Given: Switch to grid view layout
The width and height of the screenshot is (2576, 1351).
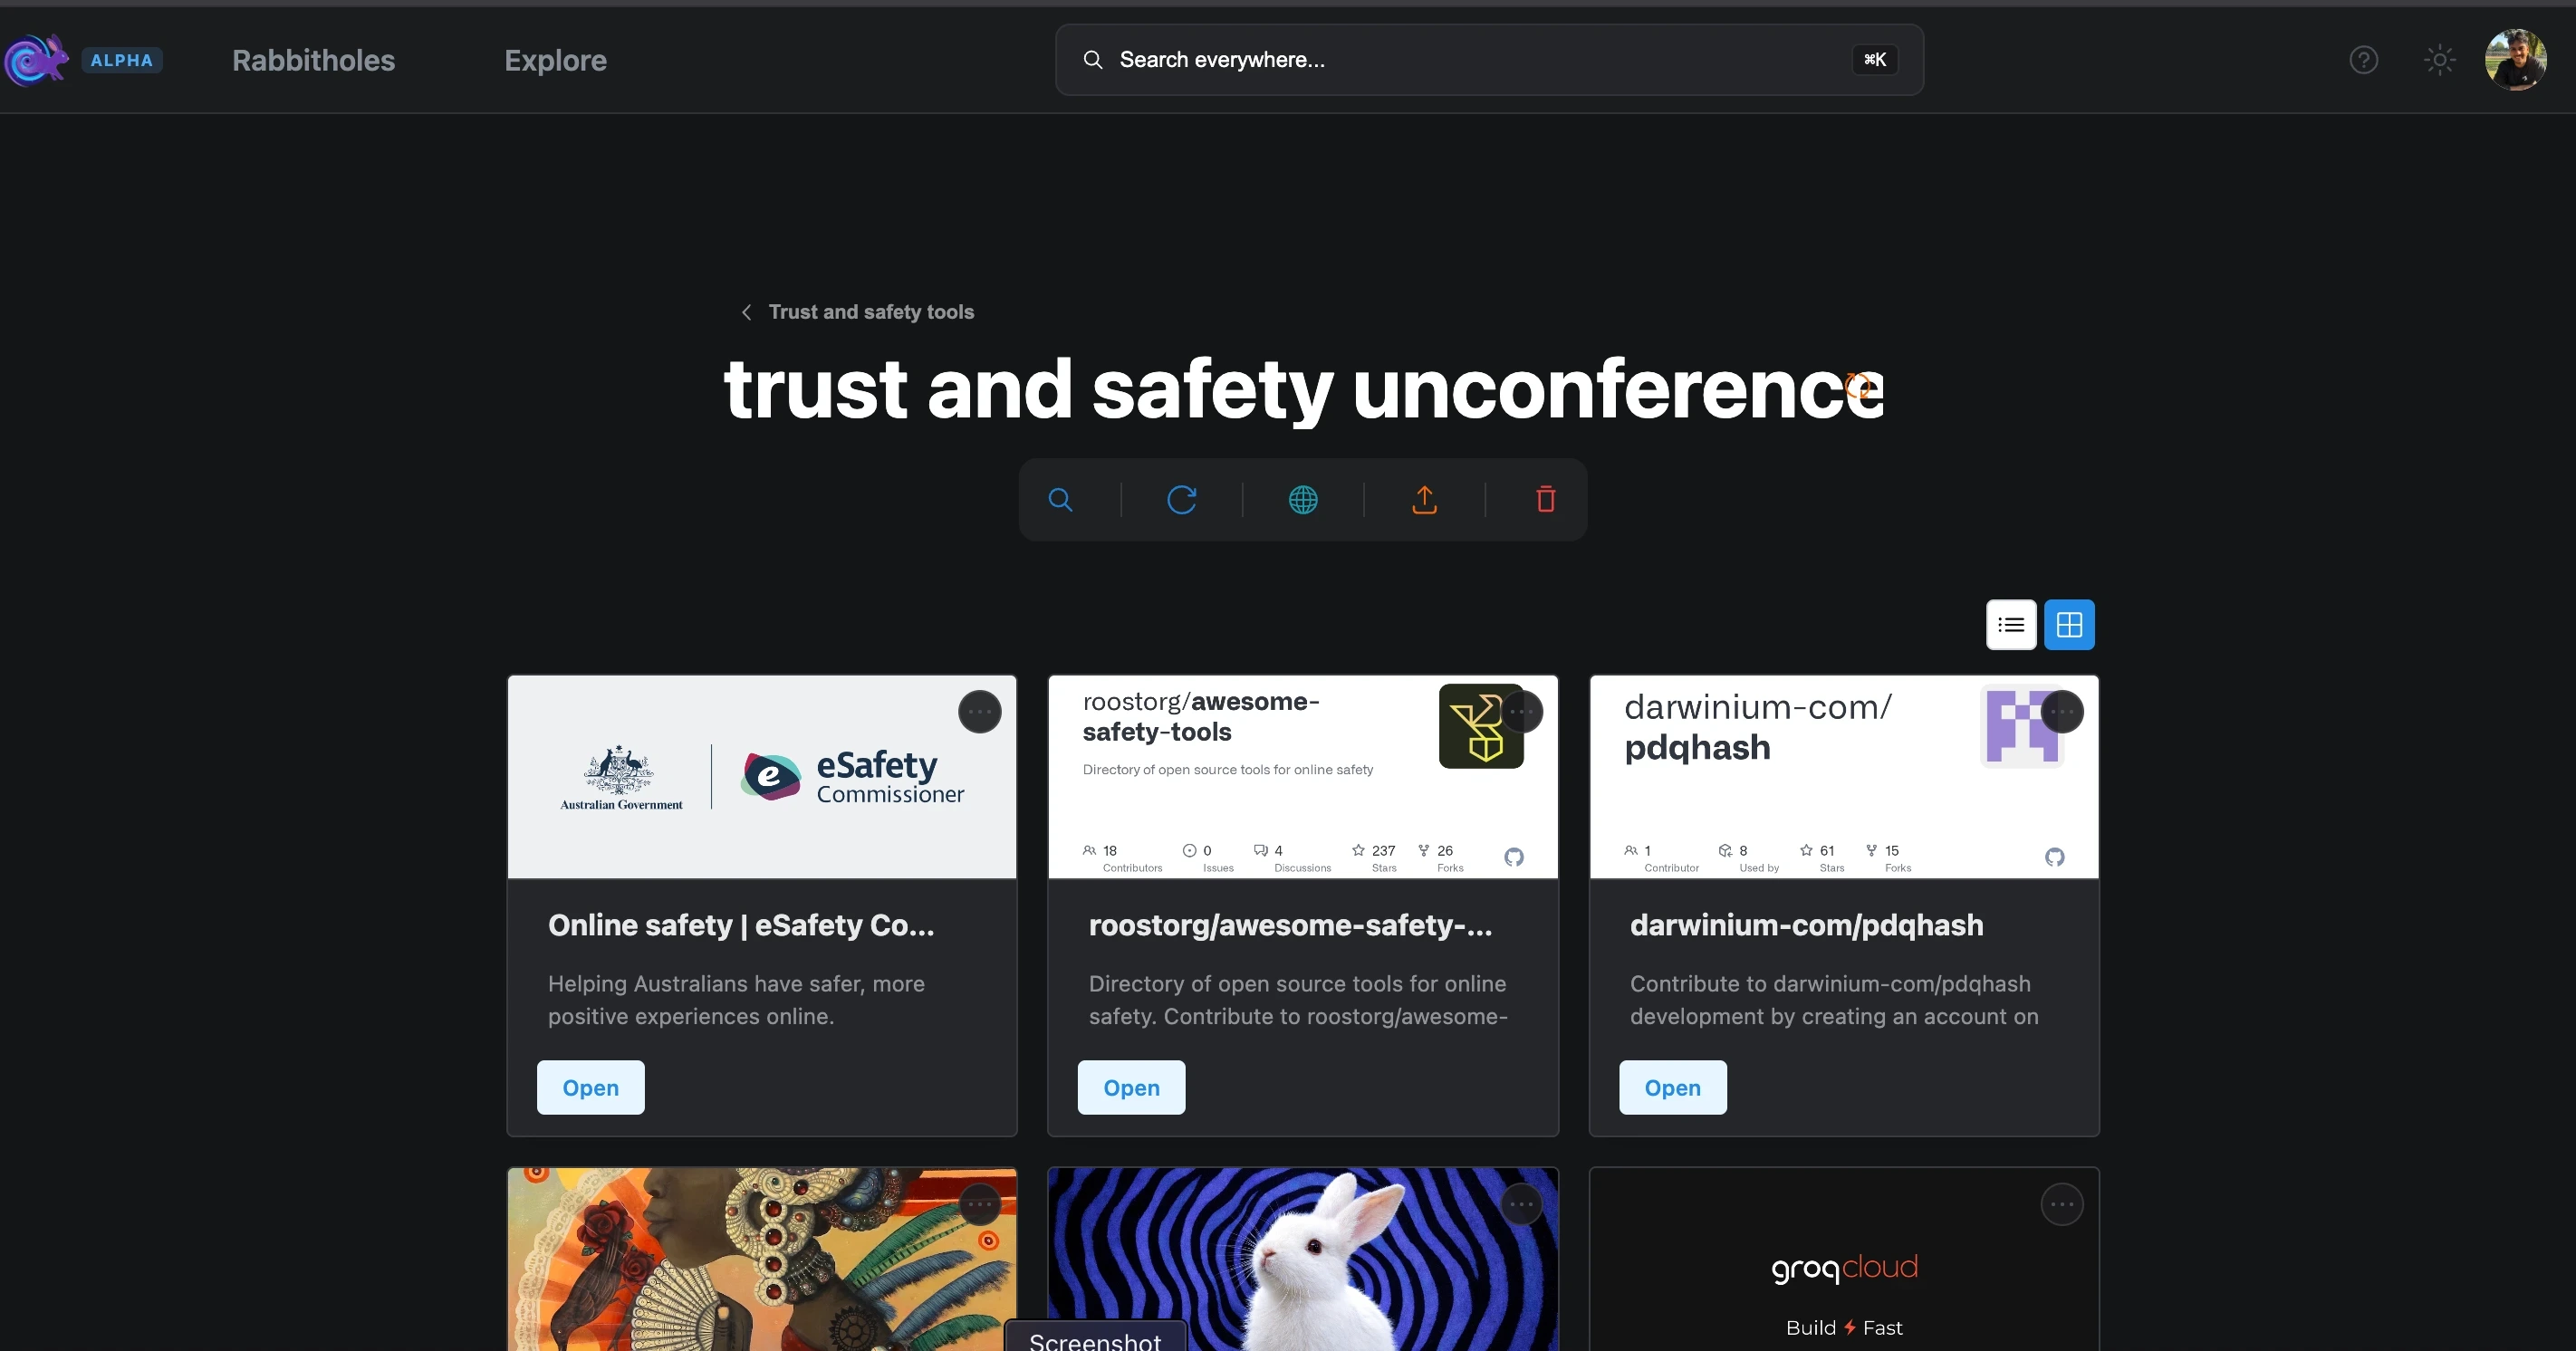Looking at the screenshot, I should point(2069,625).
